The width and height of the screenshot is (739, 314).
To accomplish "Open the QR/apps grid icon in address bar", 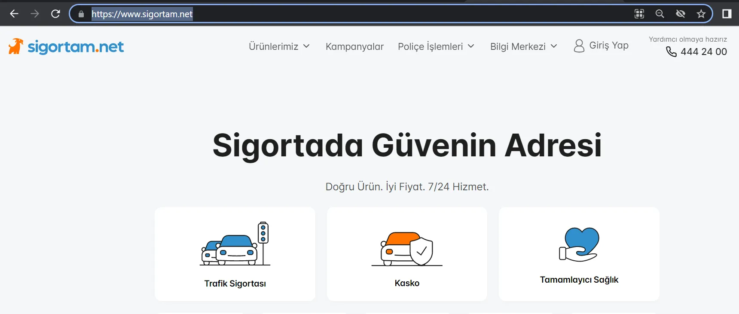I will [639, 14].
